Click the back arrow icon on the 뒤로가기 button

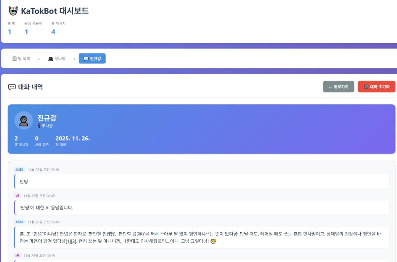pos(329,87)
